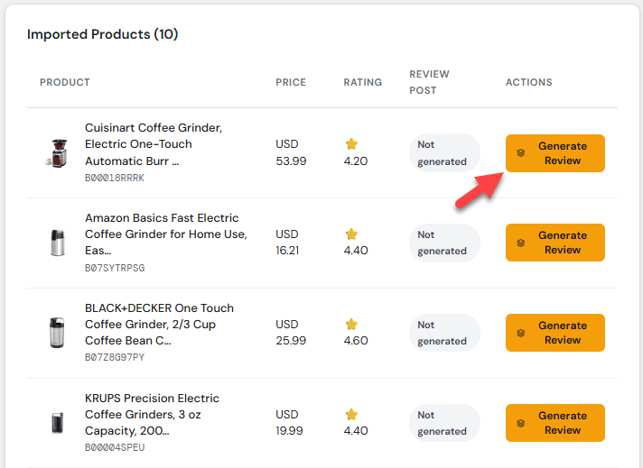
Task: Click ASIN code B07Z8G97PY
Action: 115,357
